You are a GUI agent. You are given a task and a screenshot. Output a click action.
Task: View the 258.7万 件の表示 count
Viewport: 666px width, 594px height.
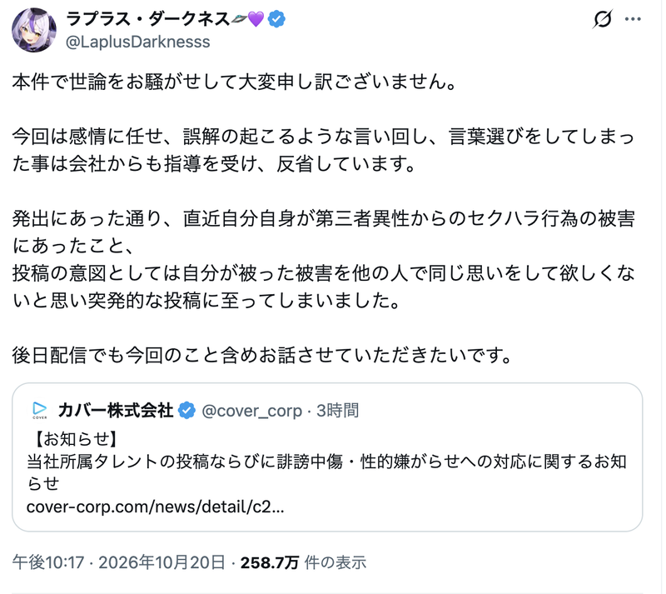(x=303, y=562)
